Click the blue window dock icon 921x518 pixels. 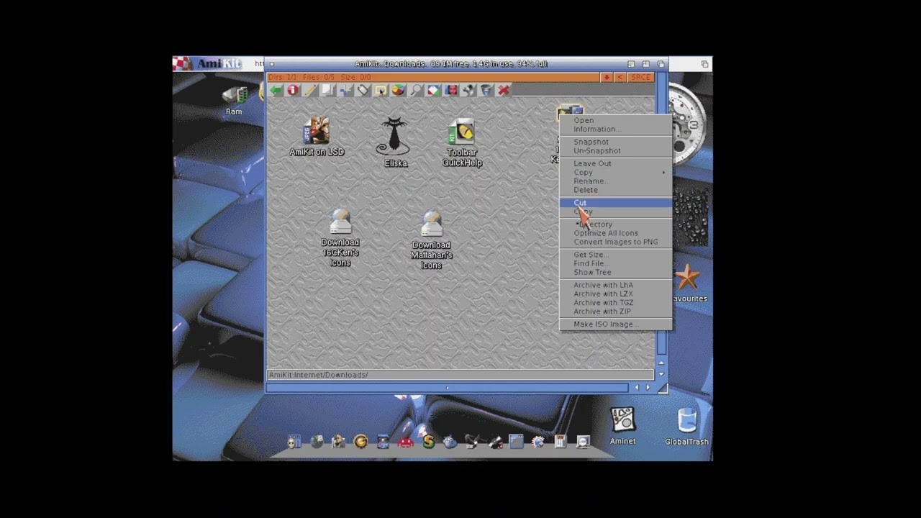point(516,441)
